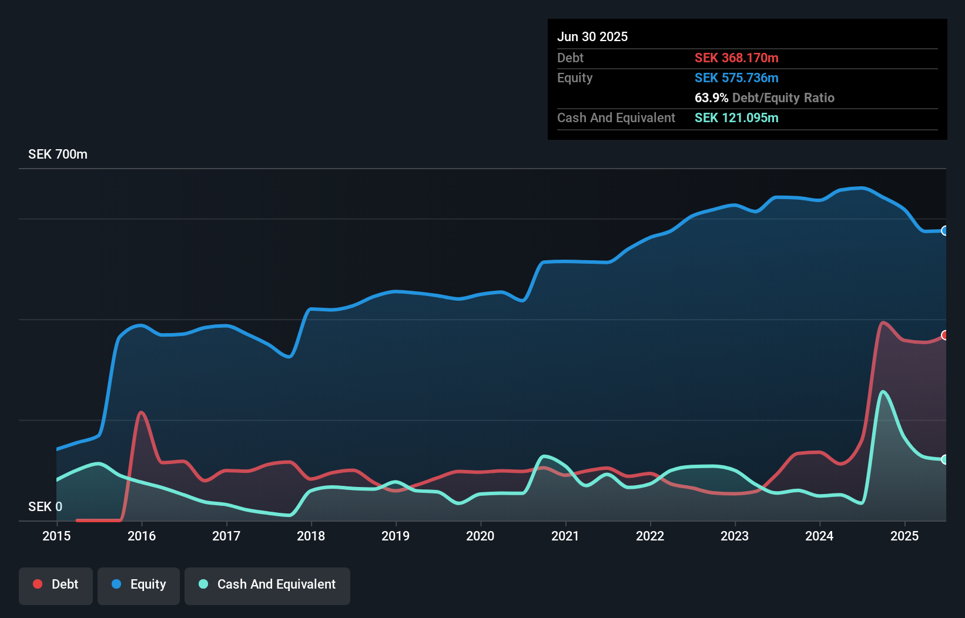Expand the Jun 30 2025 tooltip details
The height and width of the screenshot is (618, 965).
tap(592, 36)
